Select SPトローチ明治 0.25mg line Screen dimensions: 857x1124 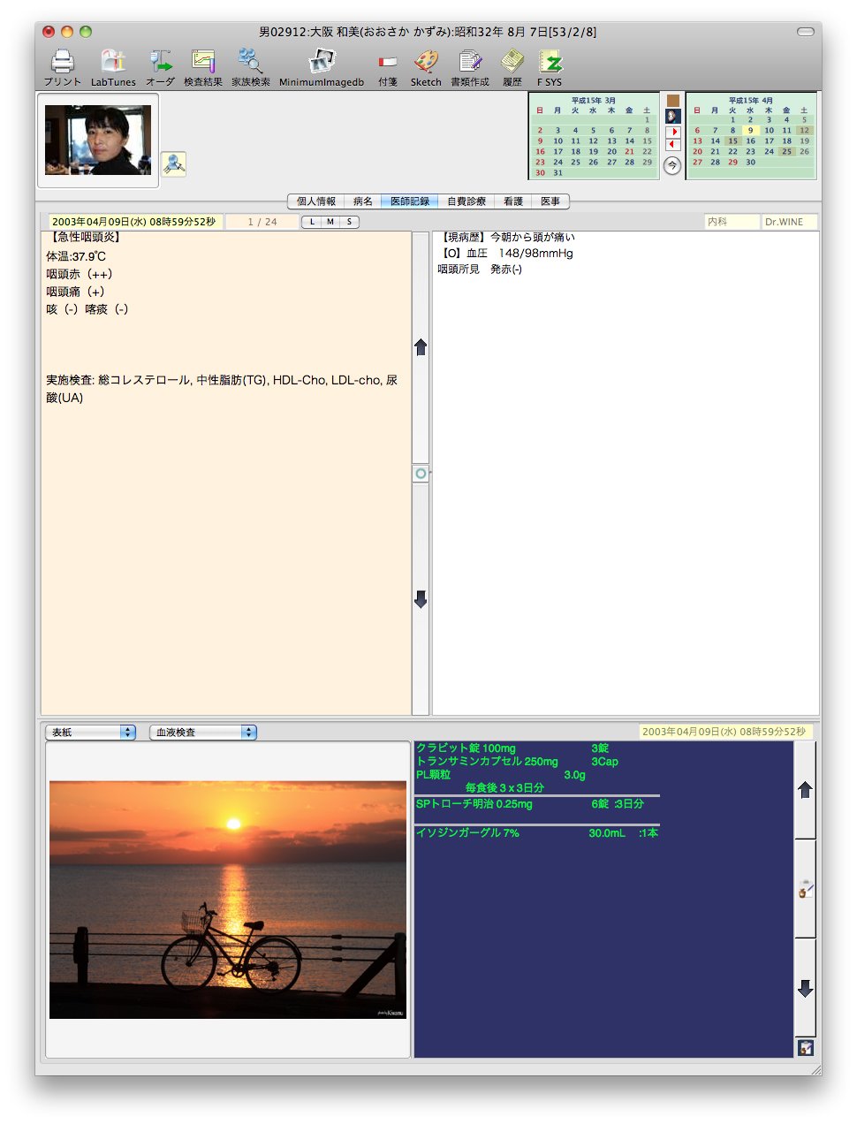pos(530,804)
